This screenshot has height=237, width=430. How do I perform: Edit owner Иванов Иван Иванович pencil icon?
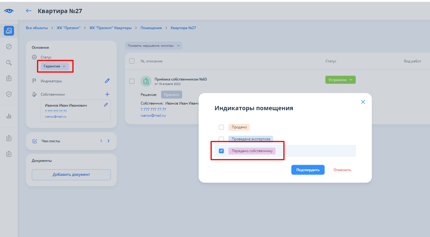click(106, 105)
